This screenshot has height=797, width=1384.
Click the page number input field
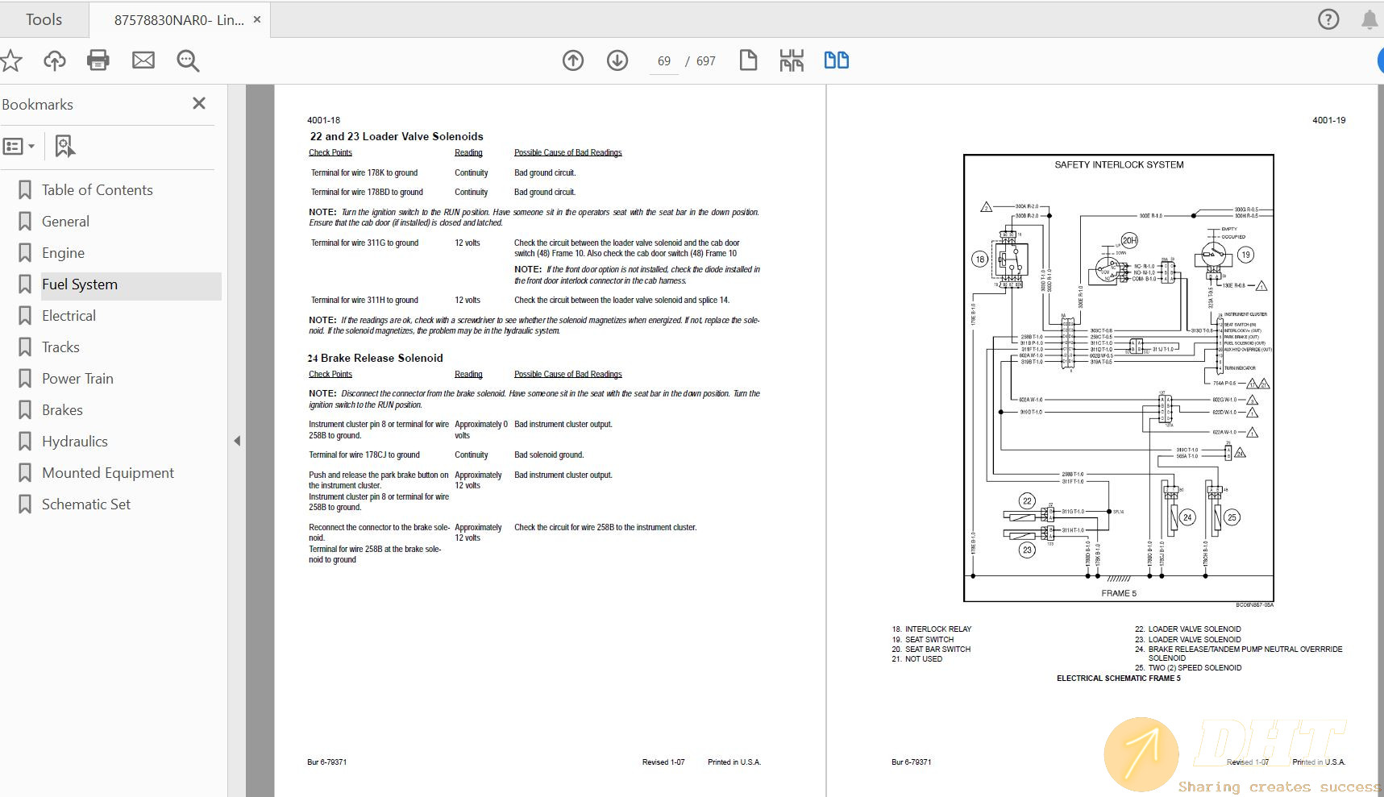[663, 61]
